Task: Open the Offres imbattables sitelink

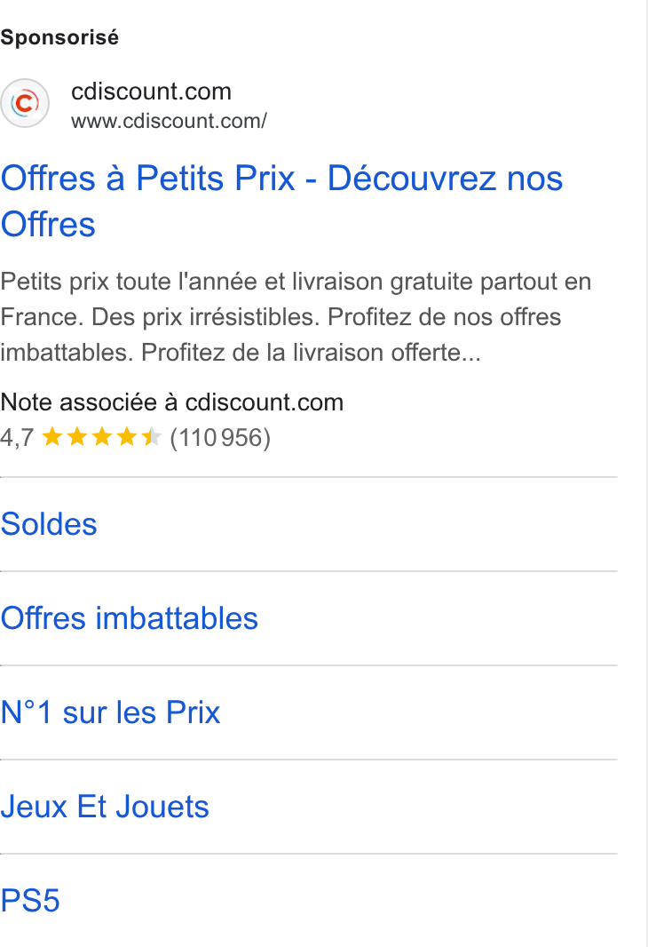Action: click(129, 617)
